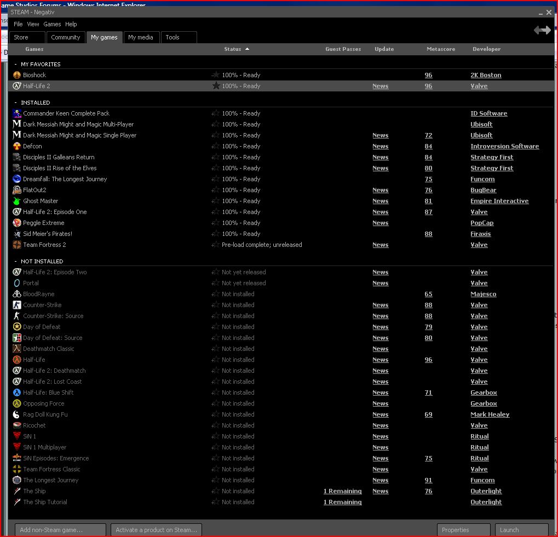The height and width of the screenshot is (537, 558).
Task: Click the Team Fortress Classic icon
Action: tap(17, 469)
